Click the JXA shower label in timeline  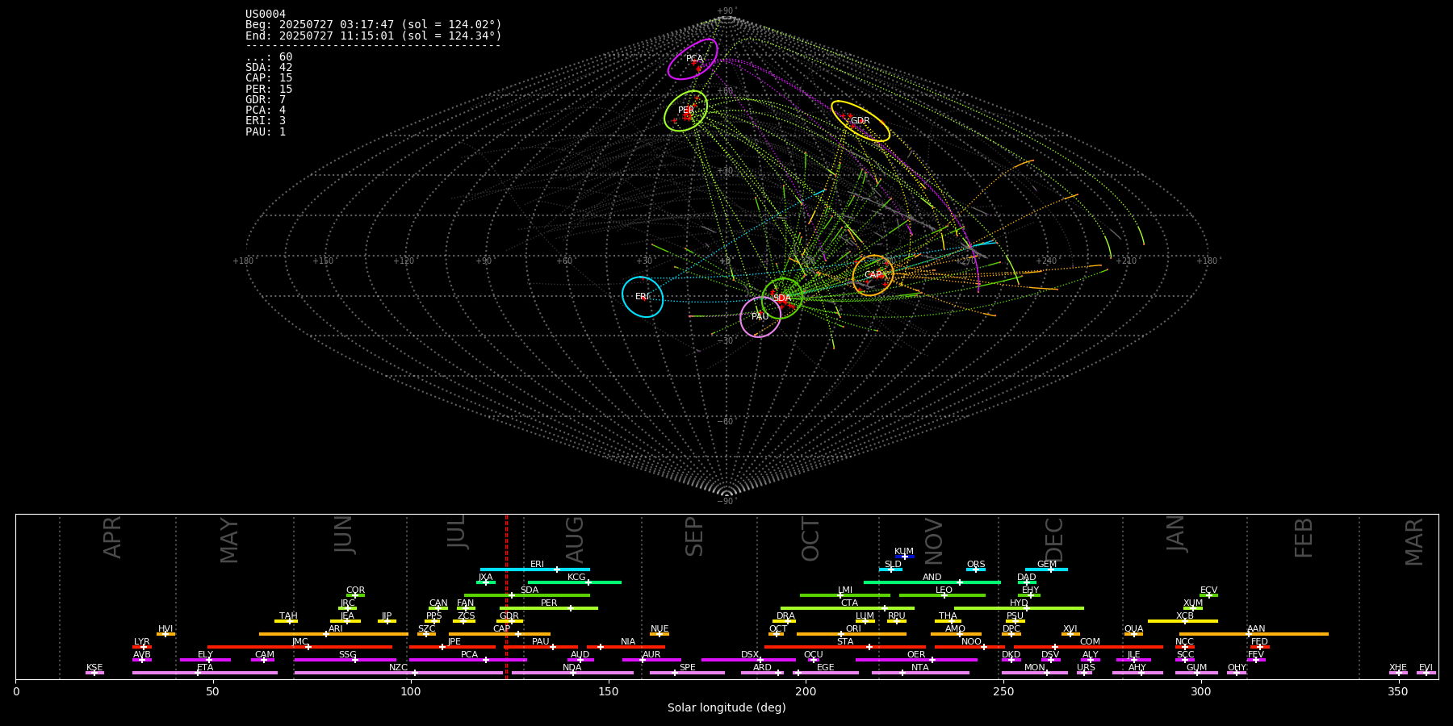(485, 578)
